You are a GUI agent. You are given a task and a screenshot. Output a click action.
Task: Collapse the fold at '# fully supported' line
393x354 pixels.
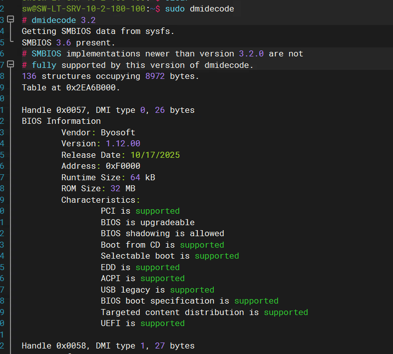10,64
